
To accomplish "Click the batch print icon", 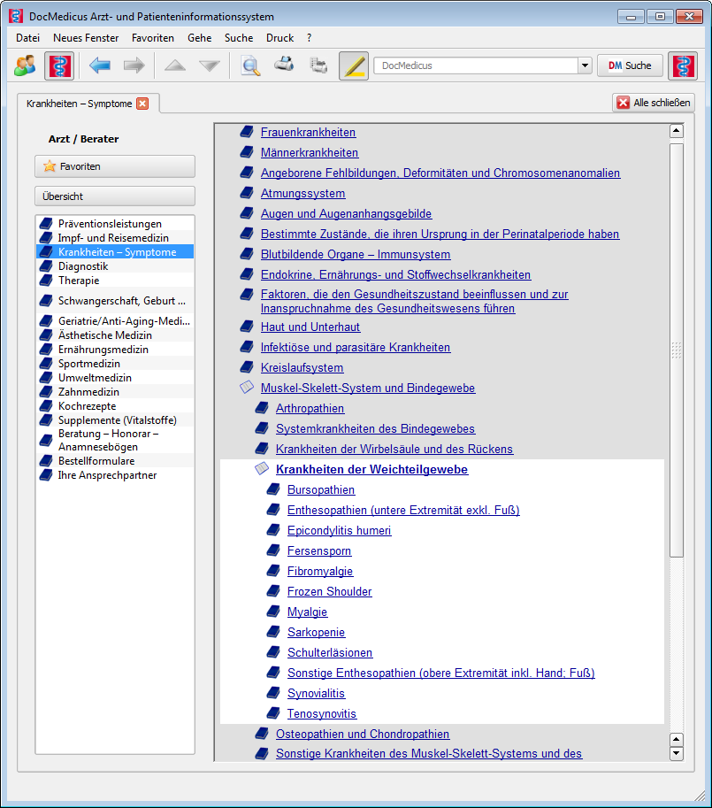I will click(x=318, y=65).
